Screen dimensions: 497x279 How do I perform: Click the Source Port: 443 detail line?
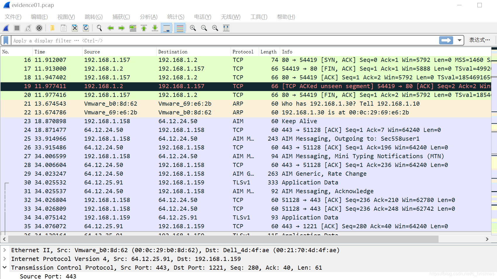(48, 276)
